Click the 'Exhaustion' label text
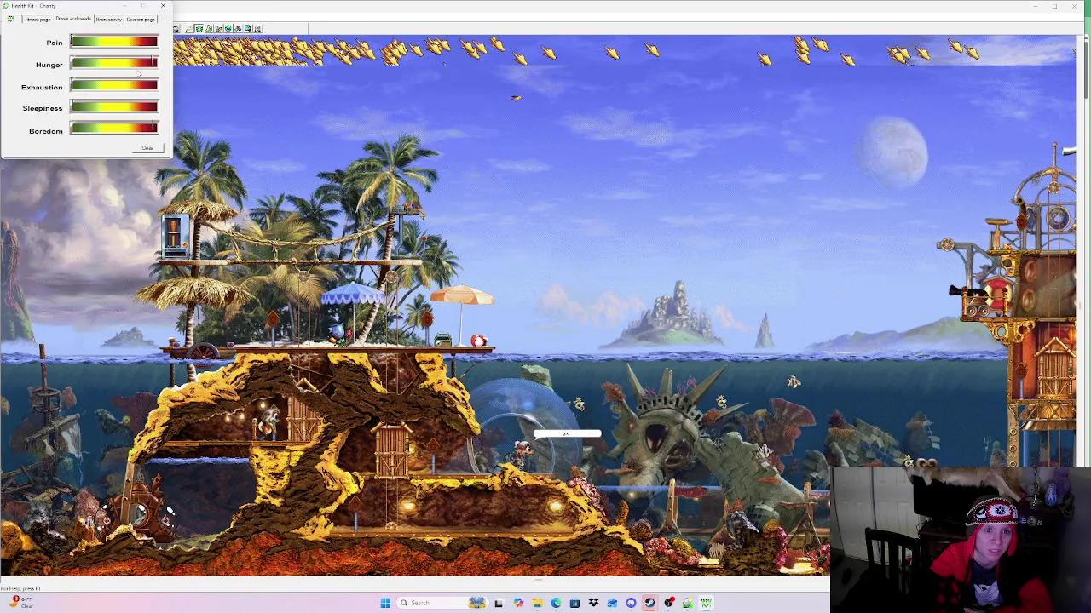Image resolution: width=1091 pixels, height=613 pixels. (42, 87)
